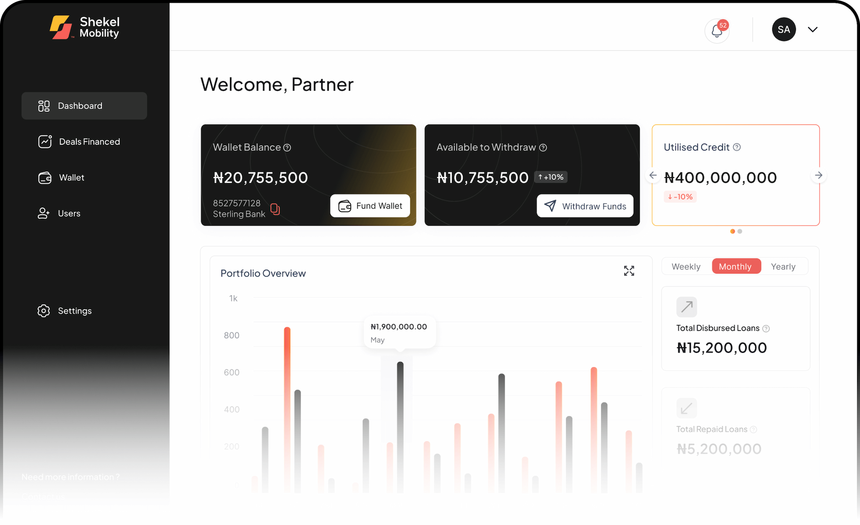
Task: Open the Wallet section
Action: pyautogui.click(x=71, y=177)
